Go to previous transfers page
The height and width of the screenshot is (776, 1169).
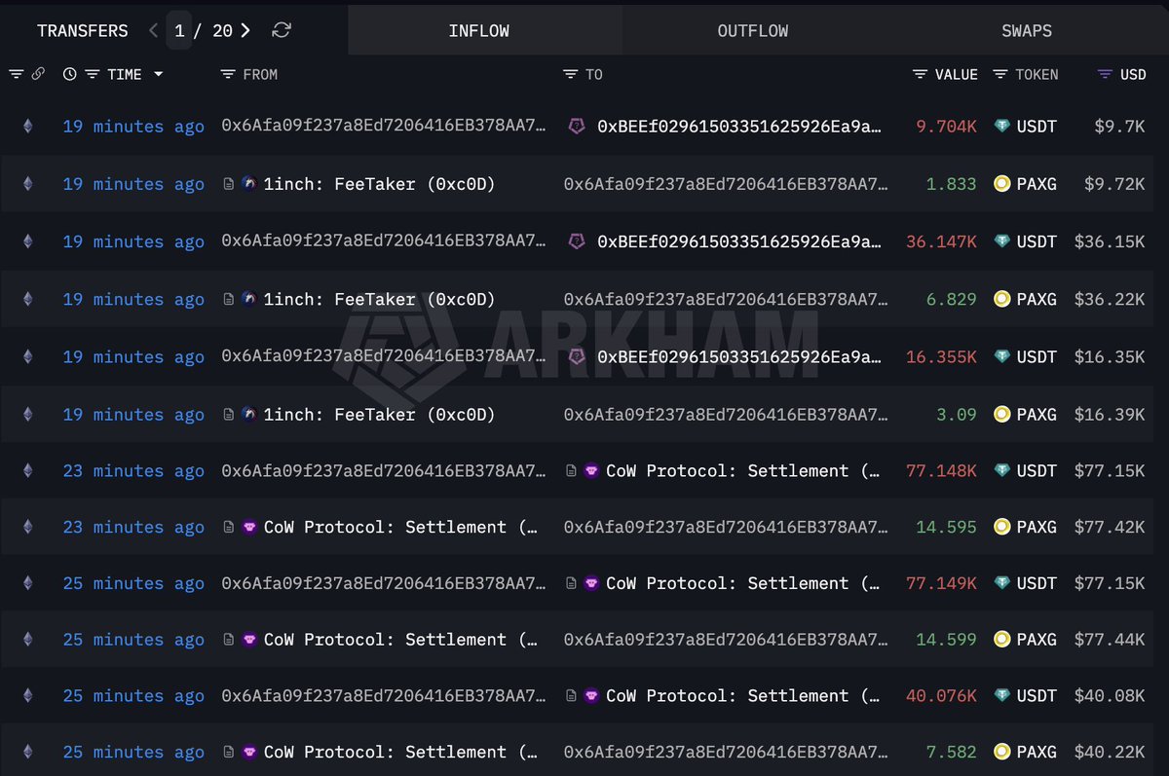point(153,30)
